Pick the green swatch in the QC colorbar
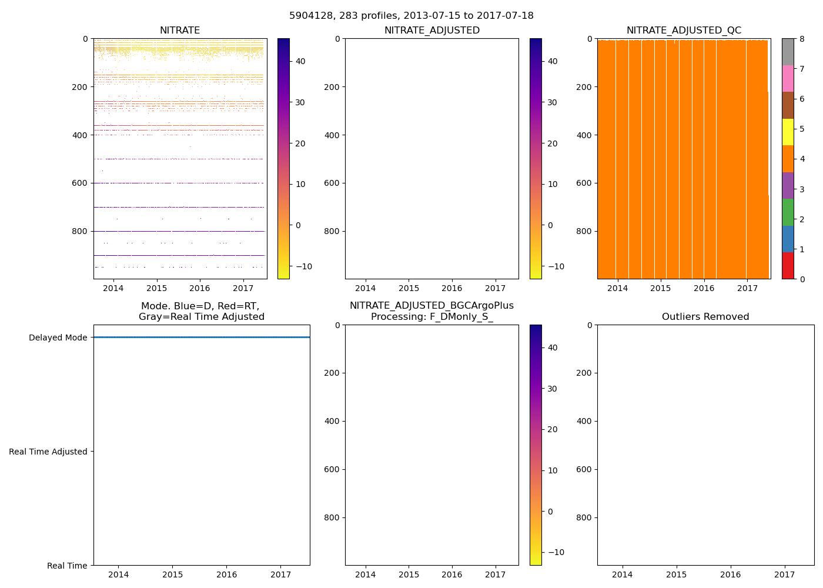823x588 pixels. [788, 212]
